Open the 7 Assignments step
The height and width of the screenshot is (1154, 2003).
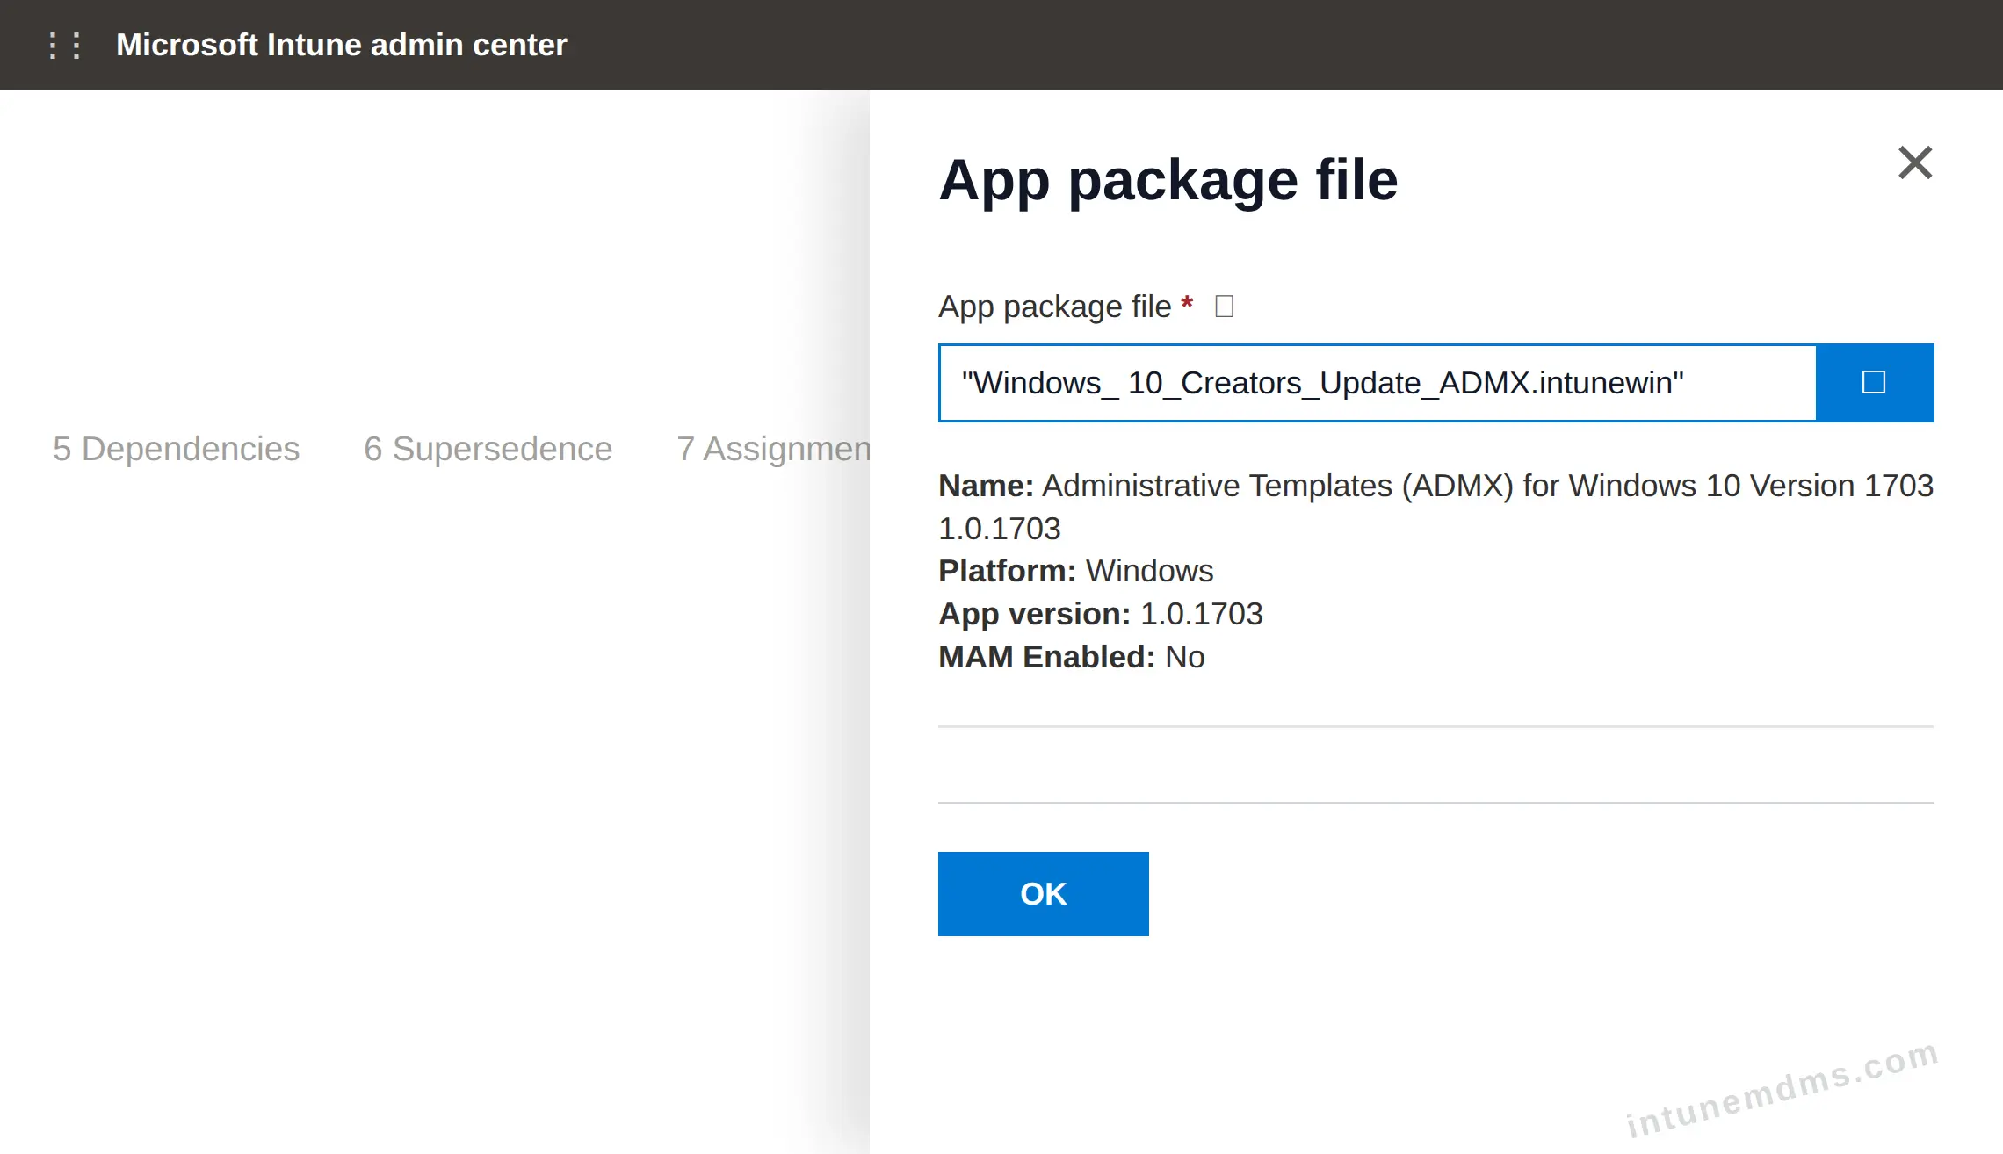pyautogui.click(x=773, y=449)
